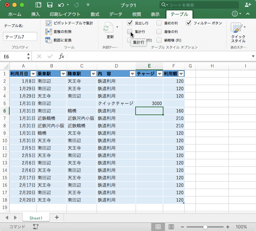Click the zoom slider handle
The height and width of the screenshot is (231, 256).
point(205,227)
